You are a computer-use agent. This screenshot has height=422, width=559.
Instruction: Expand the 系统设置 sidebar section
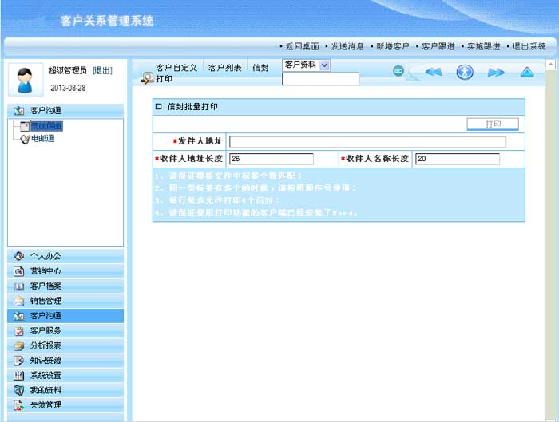click(46, 375)
